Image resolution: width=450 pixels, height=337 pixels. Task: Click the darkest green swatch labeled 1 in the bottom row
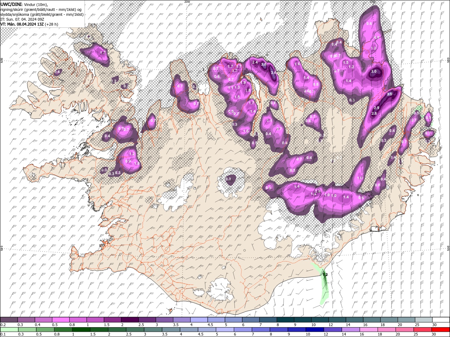[81, 330]
